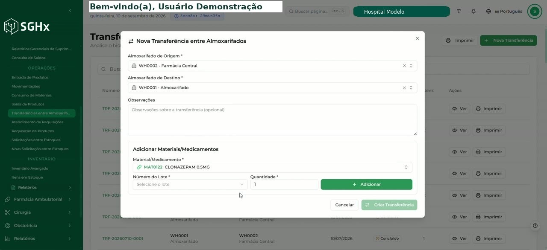Open the Português language selector

[x=503, y=12]
